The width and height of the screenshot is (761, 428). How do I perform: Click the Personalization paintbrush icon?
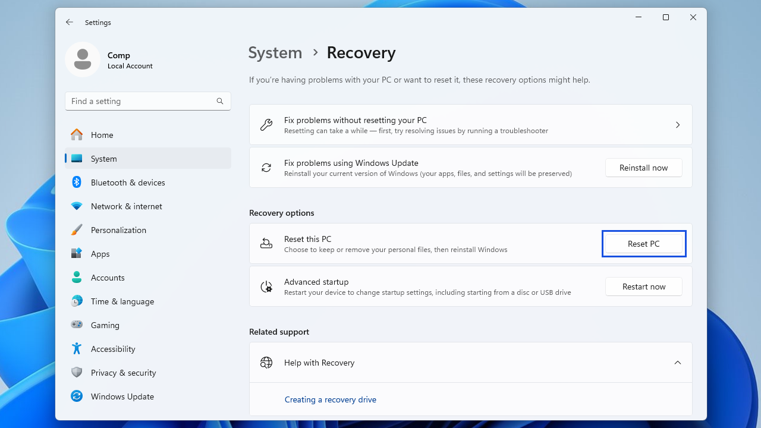[77, 230]
